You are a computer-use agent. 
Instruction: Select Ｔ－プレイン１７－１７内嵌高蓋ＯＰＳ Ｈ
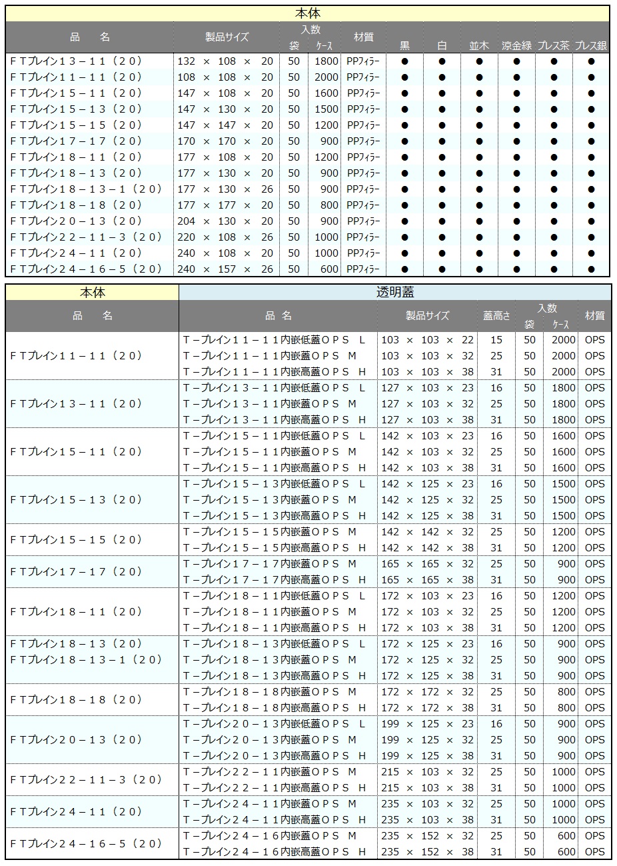(275, 580)
